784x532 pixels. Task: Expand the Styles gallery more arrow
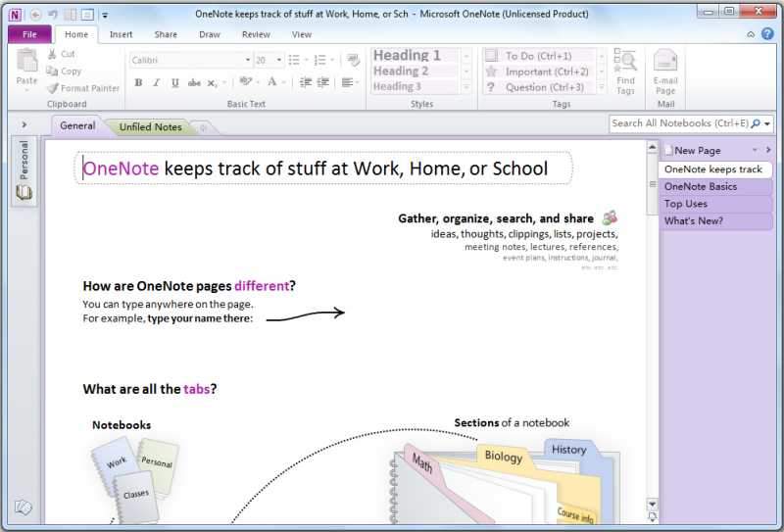point(466,87)
